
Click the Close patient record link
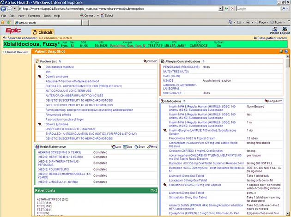[270, 38]
